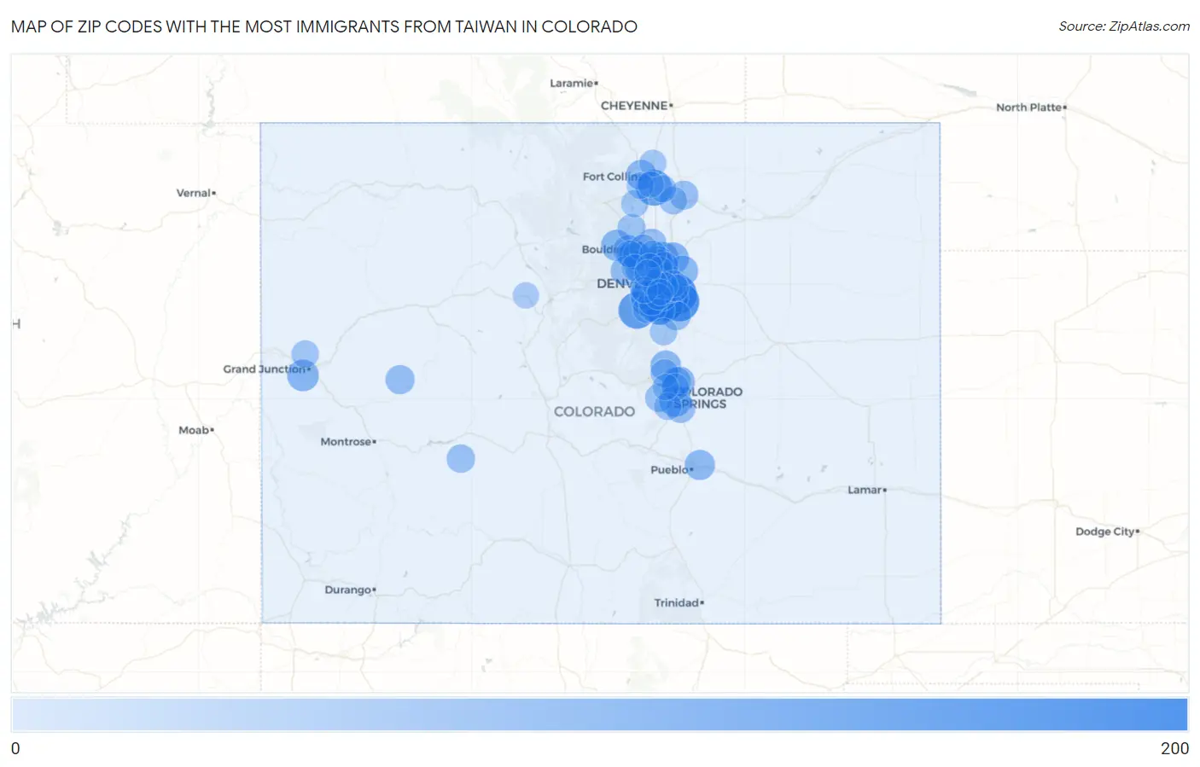The width and height of the screenshot is (1200, 767).
Task: Click the bubble north of Grand Junction
Action: click(305, 353)
